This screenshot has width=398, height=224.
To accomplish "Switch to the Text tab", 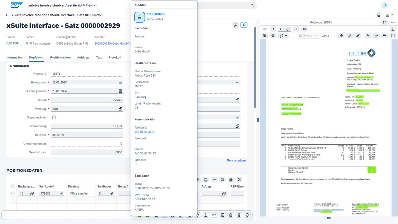I will tap(99, 57).
